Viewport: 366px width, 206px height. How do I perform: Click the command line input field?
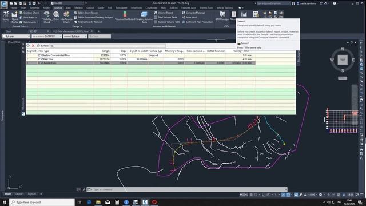[x=189, y=189]
